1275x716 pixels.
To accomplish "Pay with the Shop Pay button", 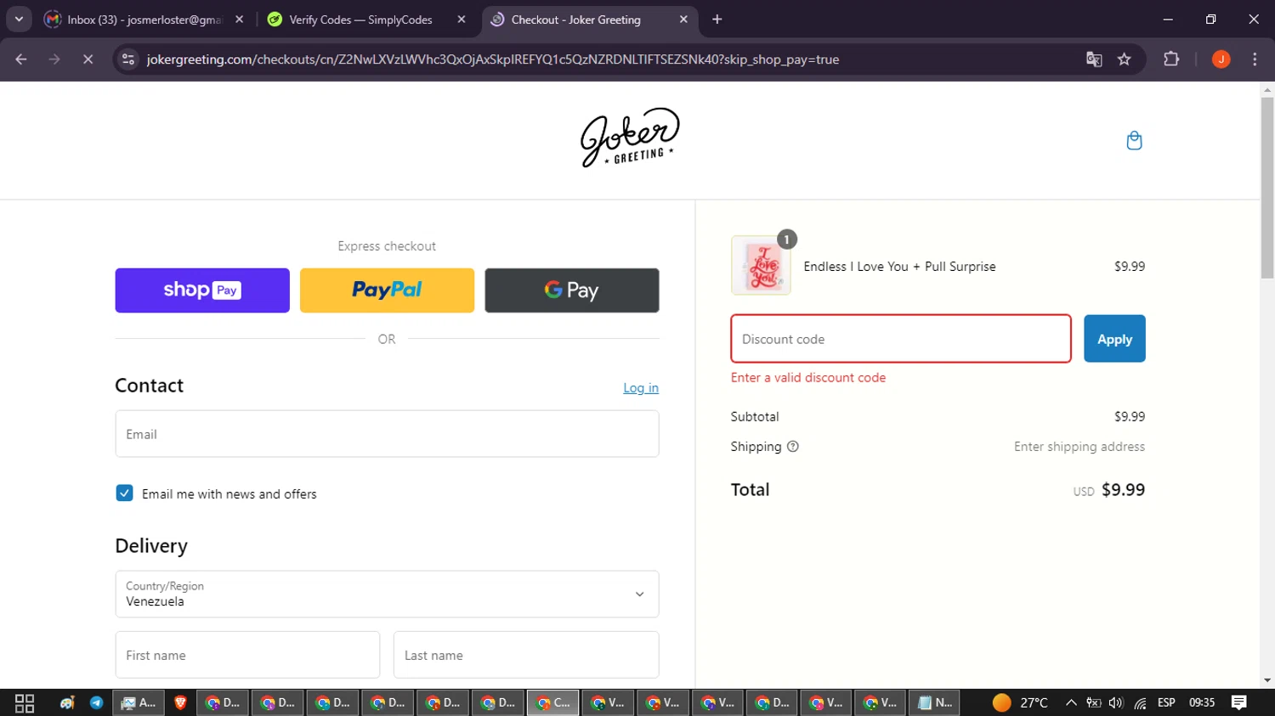I will [202, 290].
